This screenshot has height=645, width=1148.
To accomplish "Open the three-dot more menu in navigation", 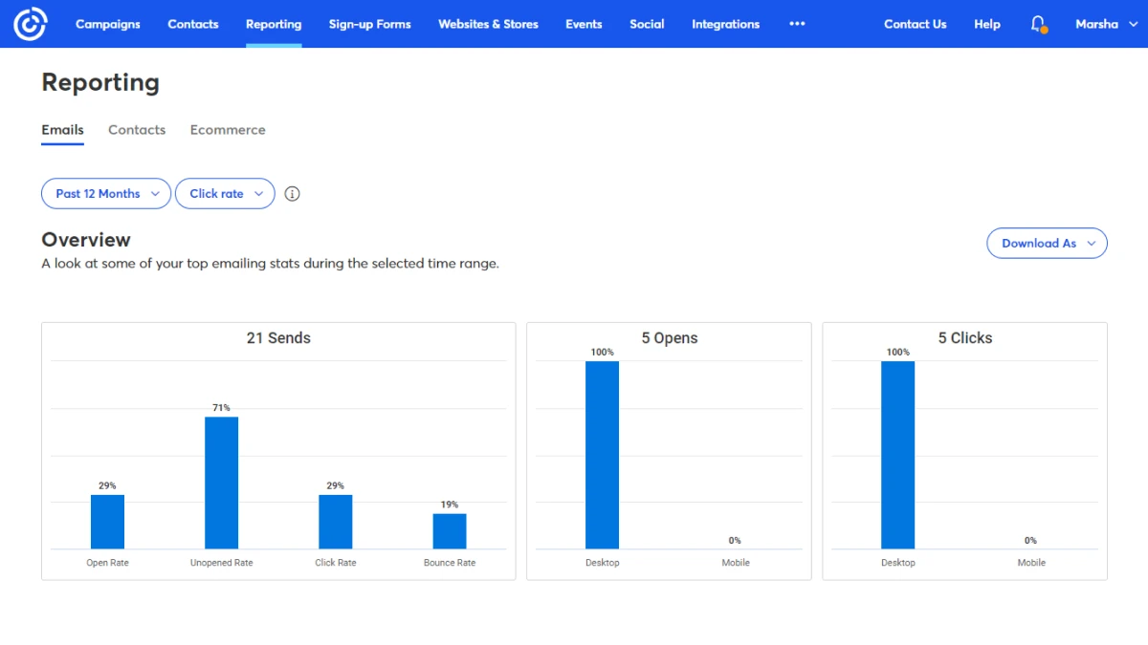I will tap(797, 24).
